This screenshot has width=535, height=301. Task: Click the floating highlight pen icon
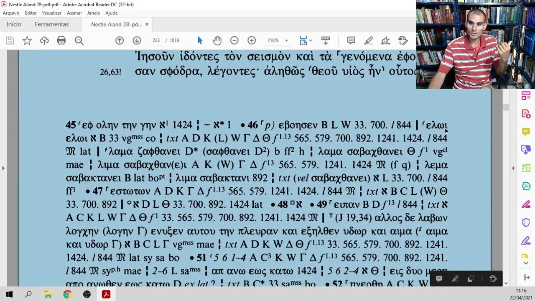click(455, 279)
